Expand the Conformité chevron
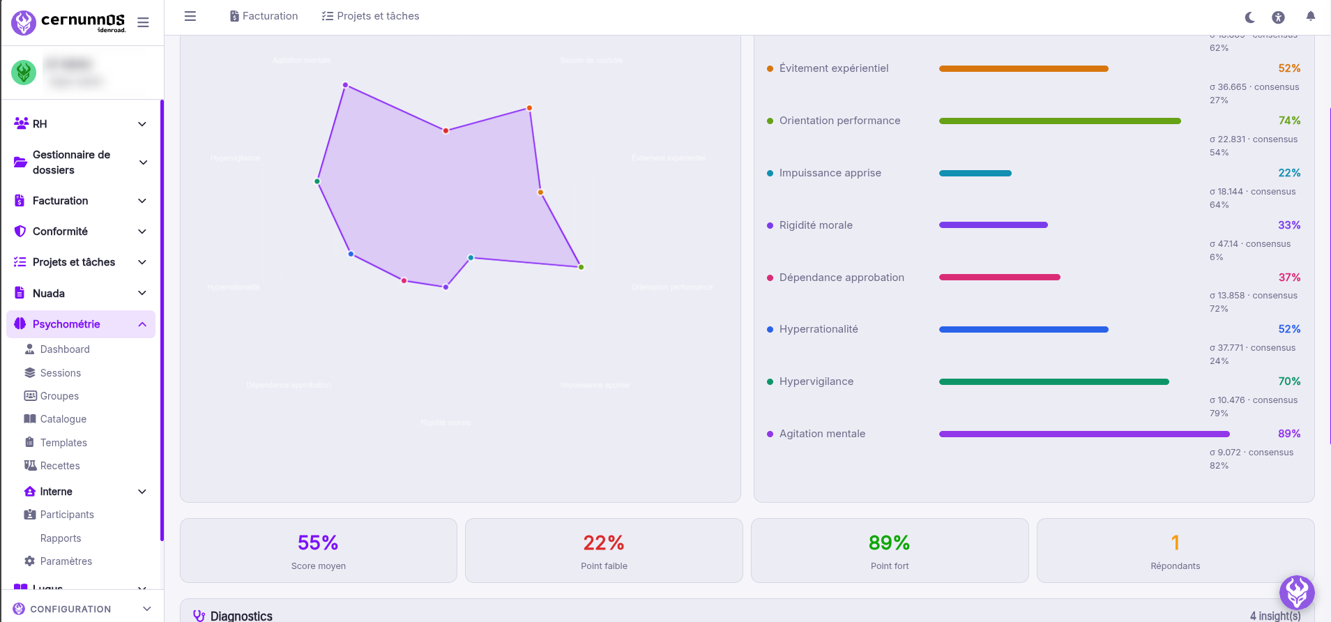The image size is (1331, 622). [x=142, y=232]
